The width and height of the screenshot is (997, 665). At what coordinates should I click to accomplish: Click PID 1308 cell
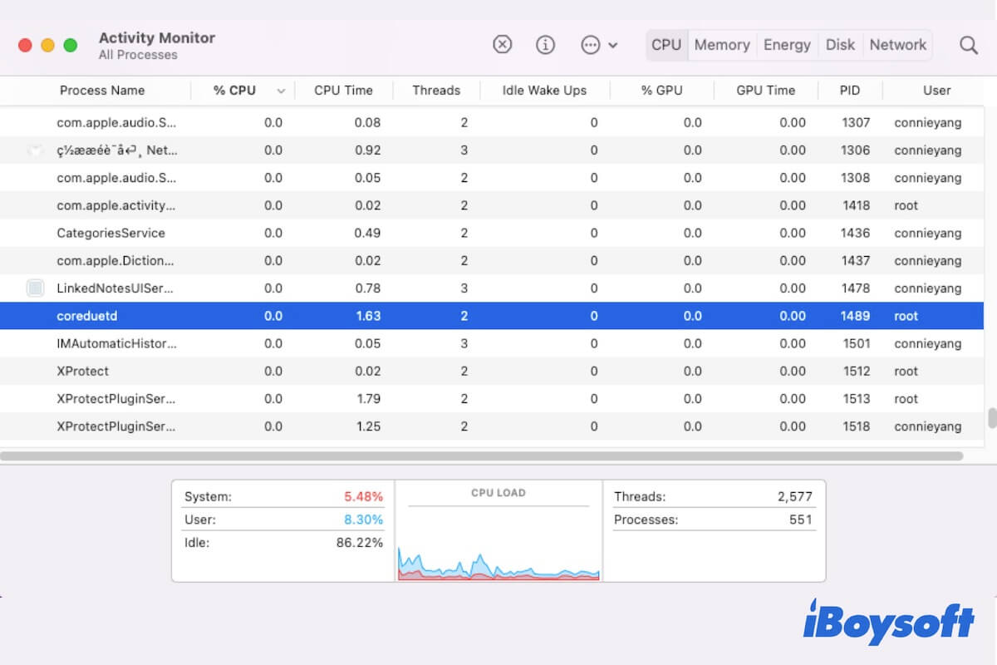[x=856, y=178]
